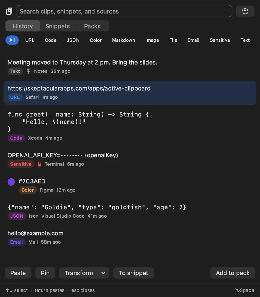Click the Code tag badge on Xcode clip

16,138
